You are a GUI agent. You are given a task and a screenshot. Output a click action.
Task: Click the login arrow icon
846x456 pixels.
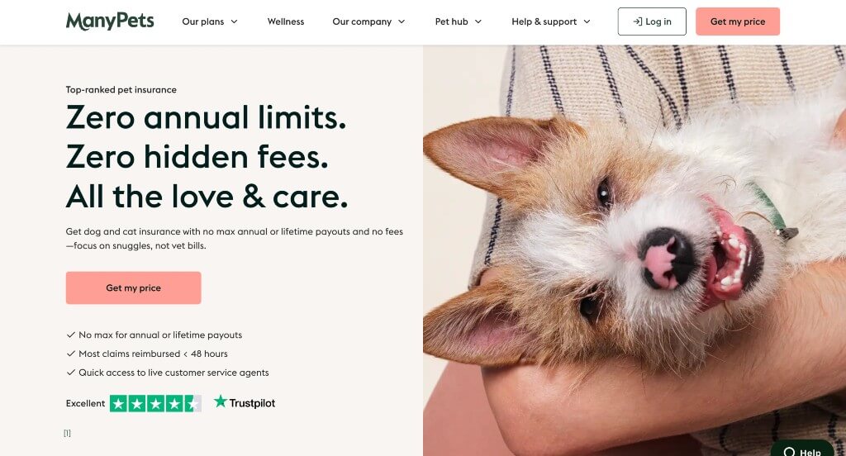coord(637,21)
